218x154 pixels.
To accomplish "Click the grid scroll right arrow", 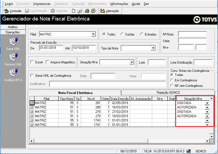I will pos(207,141).
